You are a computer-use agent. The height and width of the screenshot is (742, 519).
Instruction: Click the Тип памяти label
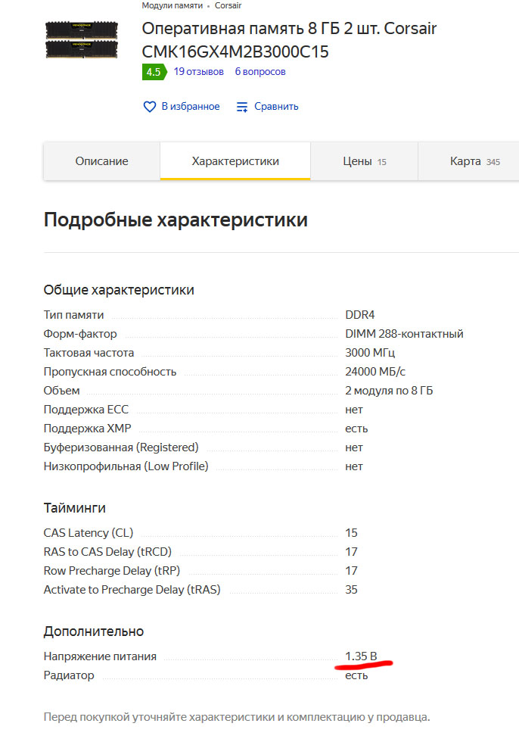(x=73, y=315)
